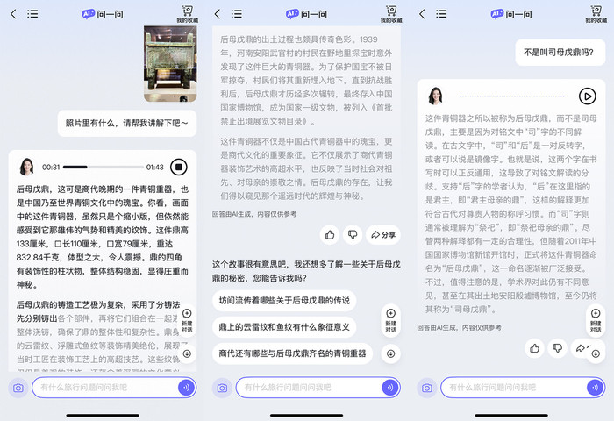Tap AI 问一问 logo in middle screen

point(306,15)
